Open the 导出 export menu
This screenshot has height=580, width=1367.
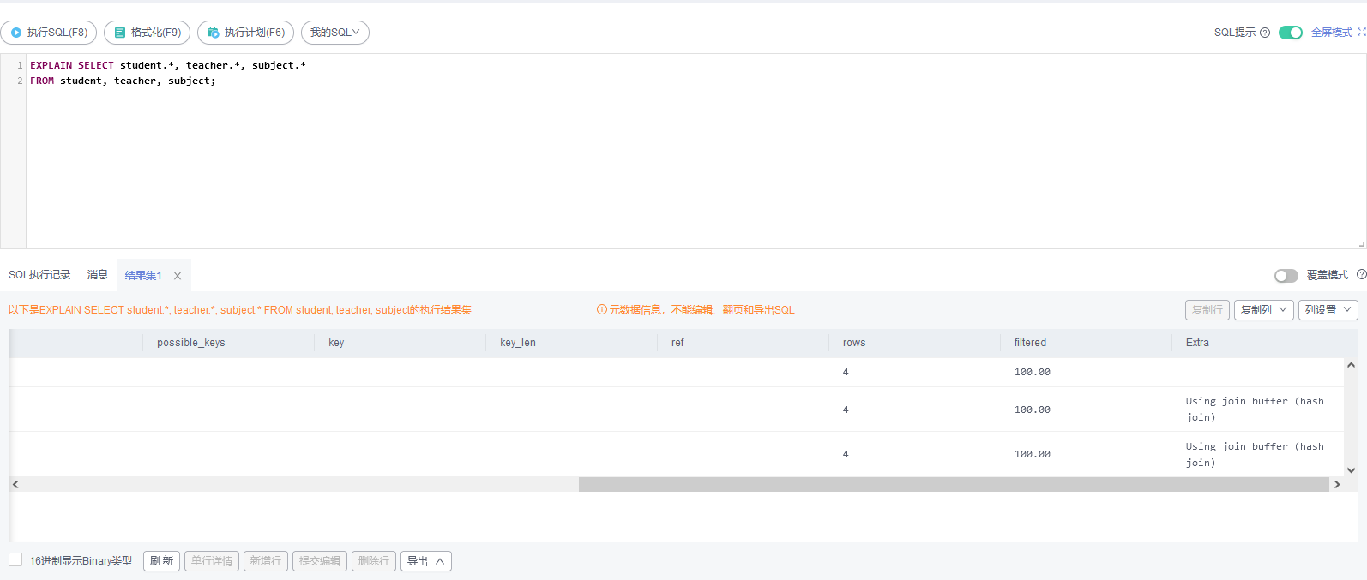(x=426, y=561)
